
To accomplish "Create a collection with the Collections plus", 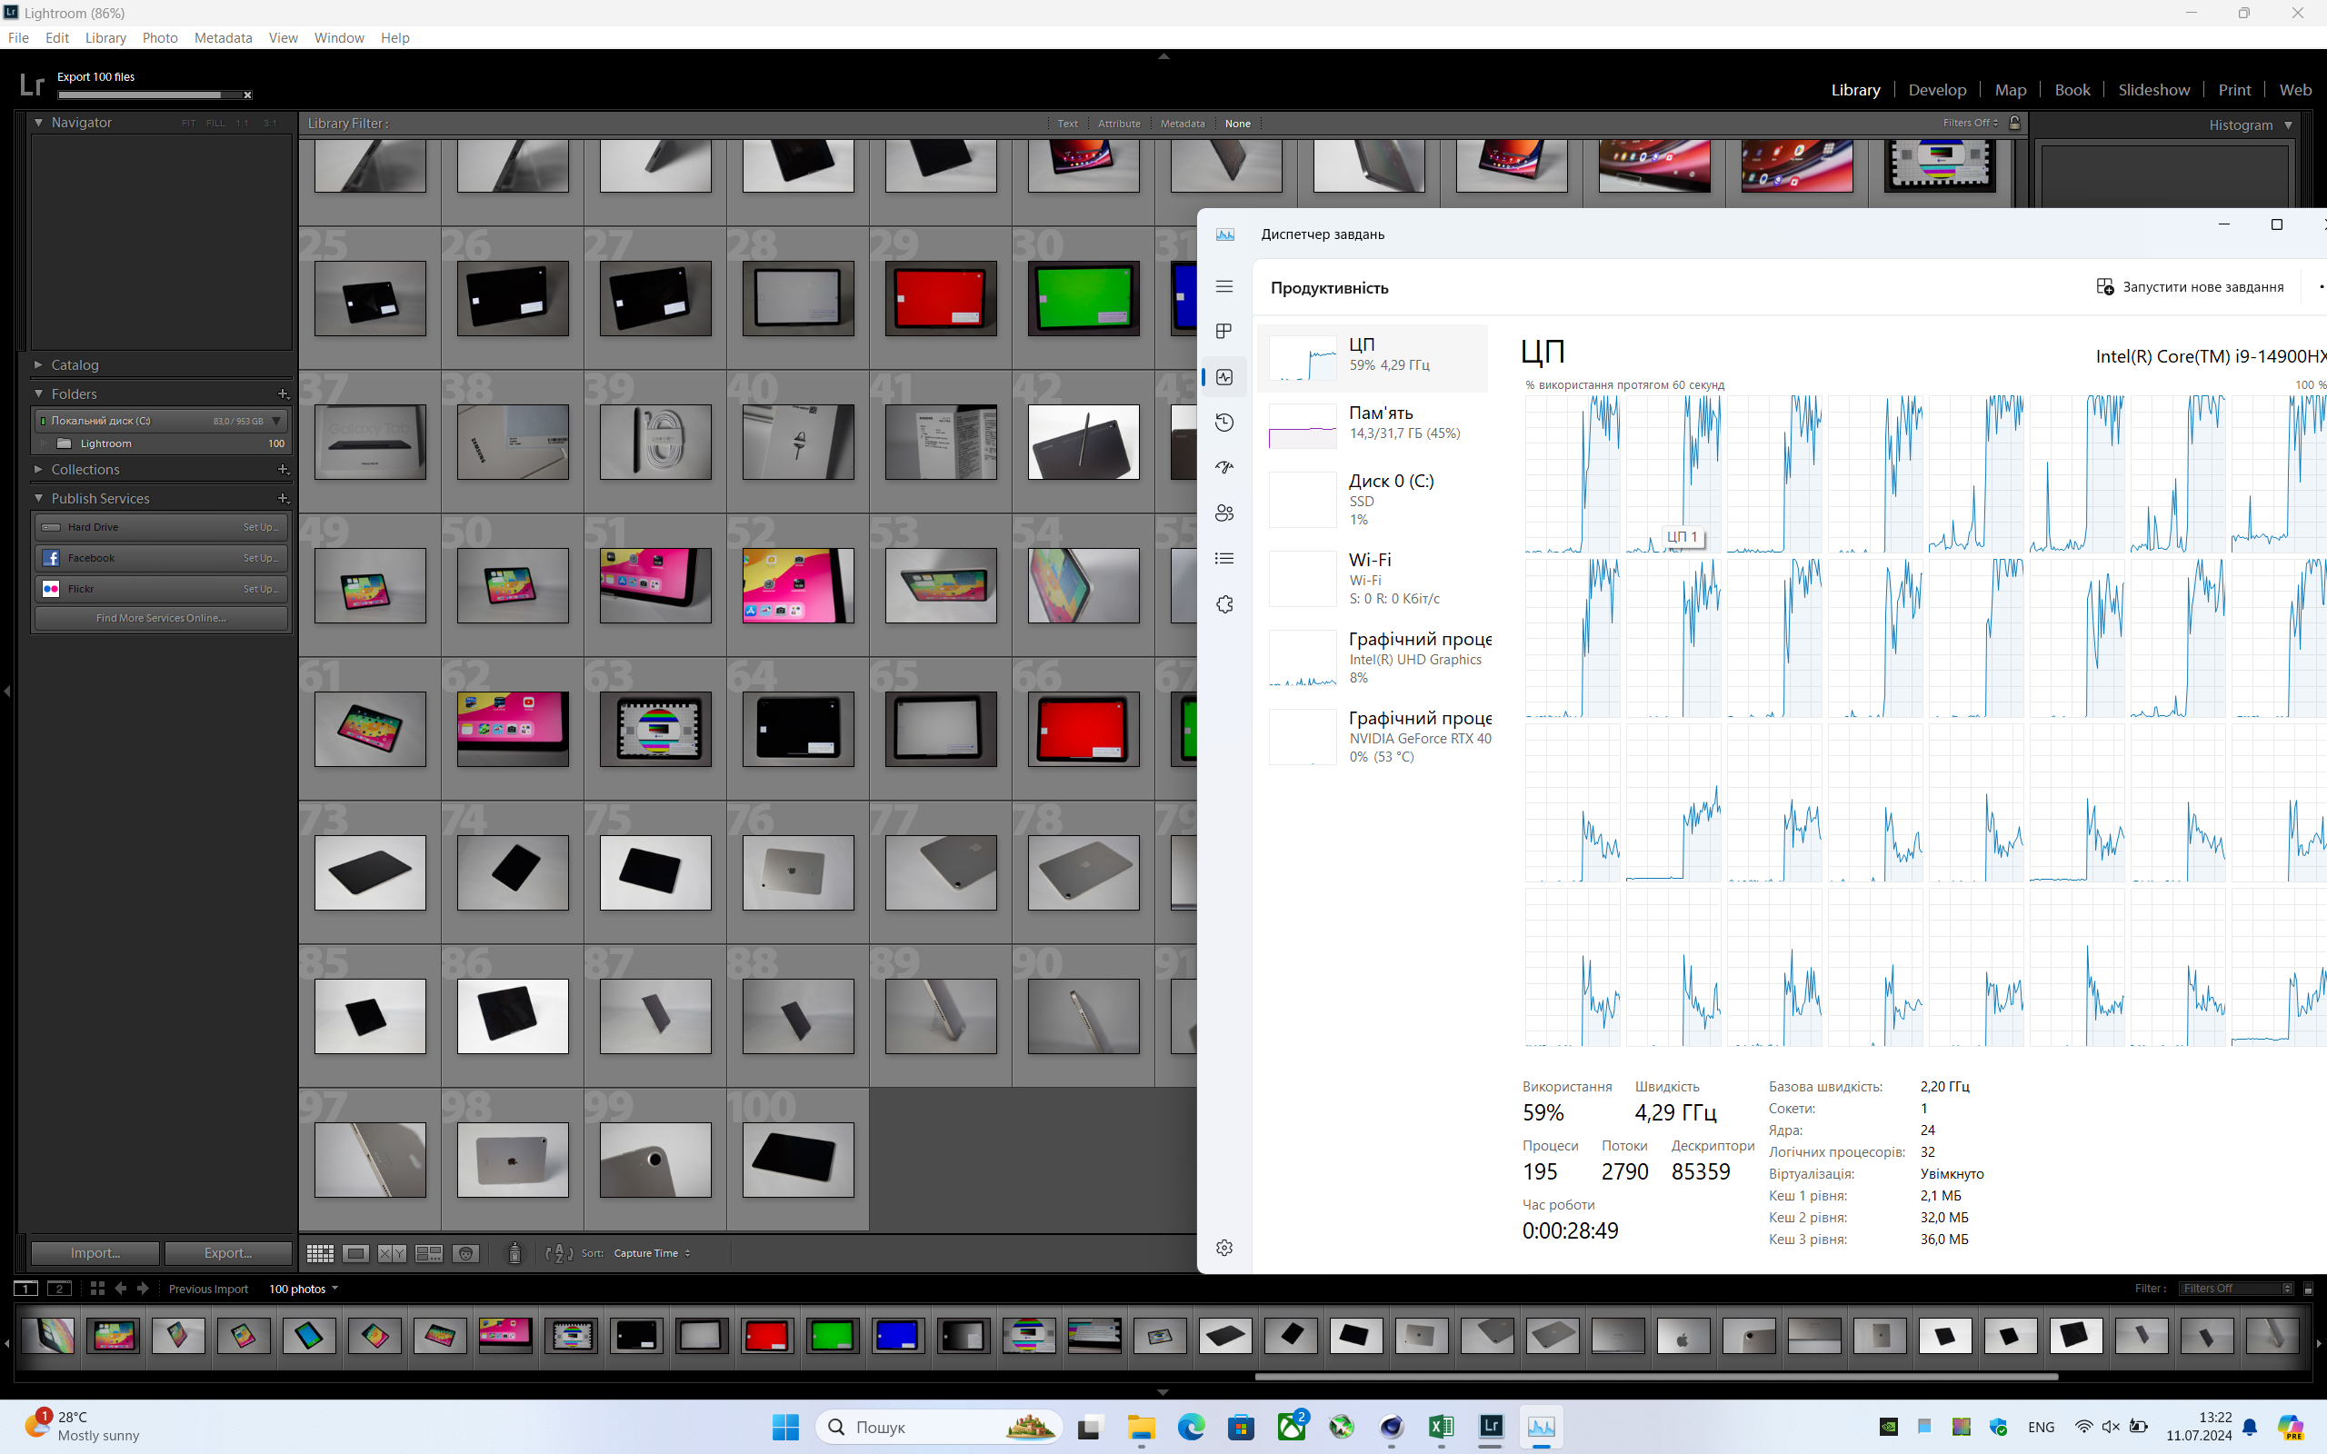I will (x=283, y=469).
